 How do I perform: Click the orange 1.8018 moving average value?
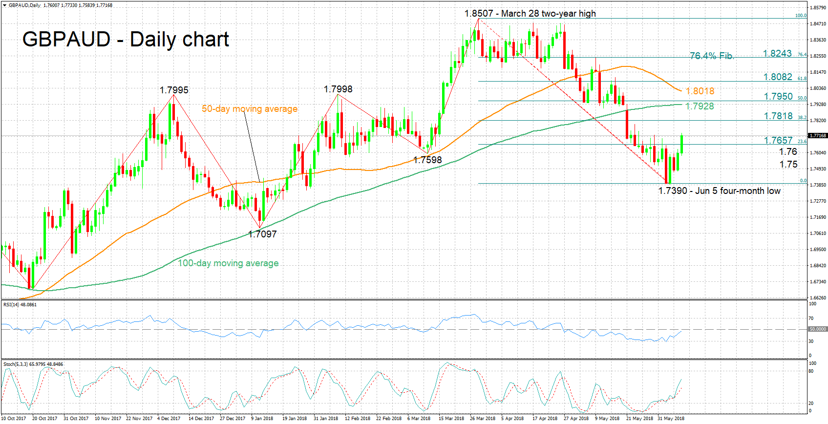coord(700,91)
